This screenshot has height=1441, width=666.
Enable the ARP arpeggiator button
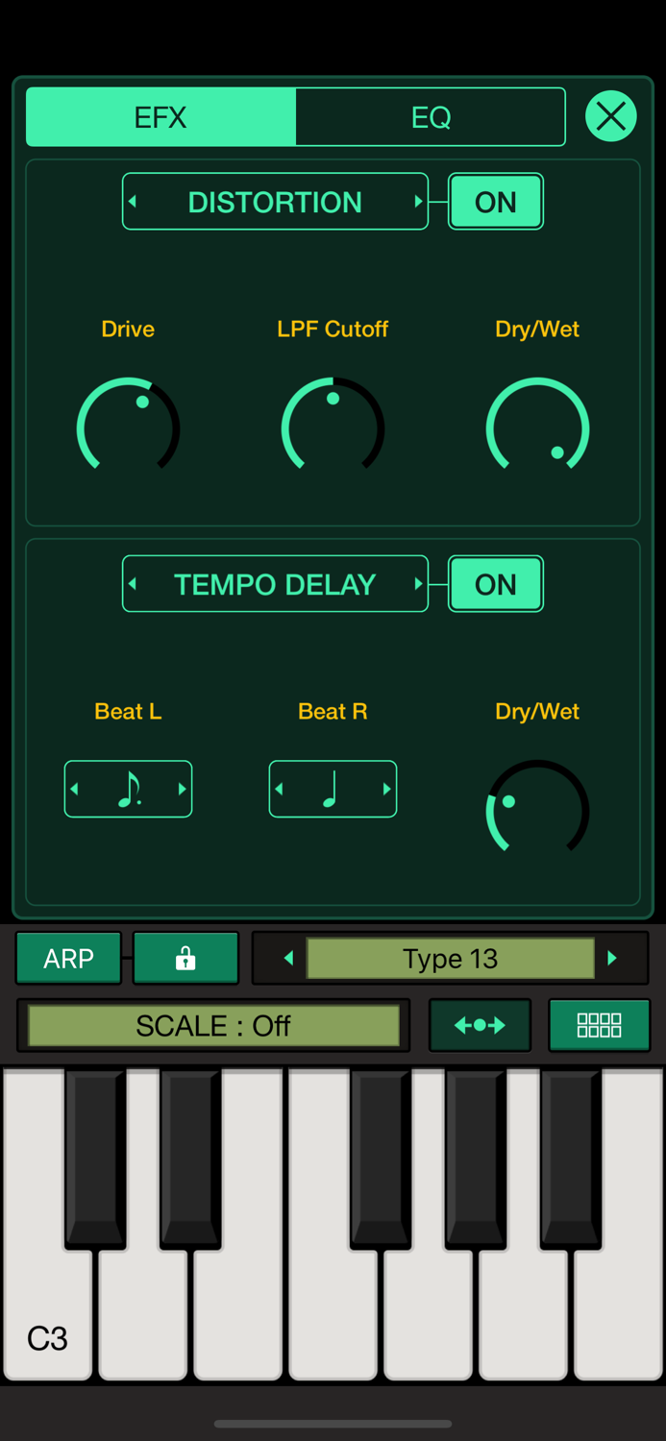coord(68,958)
